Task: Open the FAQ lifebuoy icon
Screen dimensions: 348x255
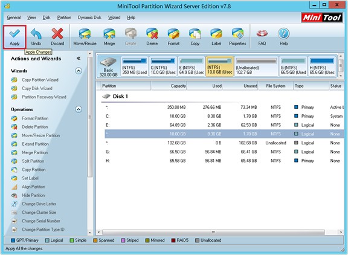Action: pos(262,34)
